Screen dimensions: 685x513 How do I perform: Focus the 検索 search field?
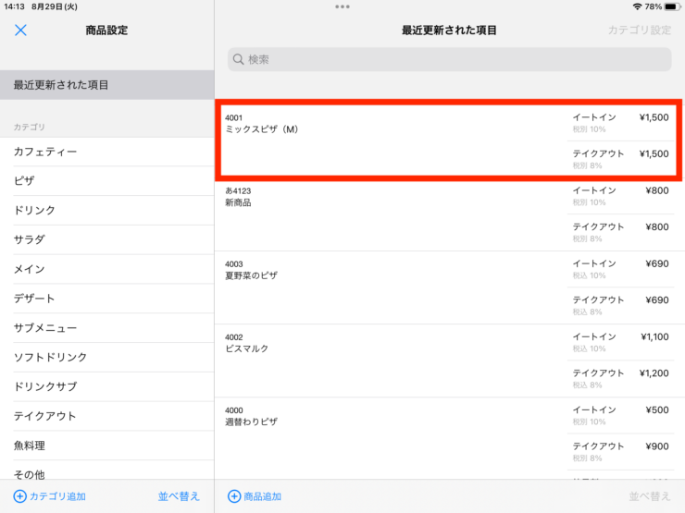coord(449,59)
